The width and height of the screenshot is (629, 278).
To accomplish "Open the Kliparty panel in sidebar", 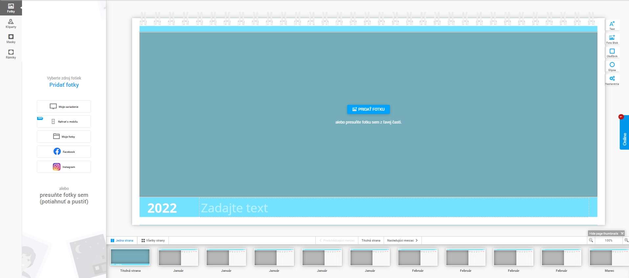I will coord(11,23).
